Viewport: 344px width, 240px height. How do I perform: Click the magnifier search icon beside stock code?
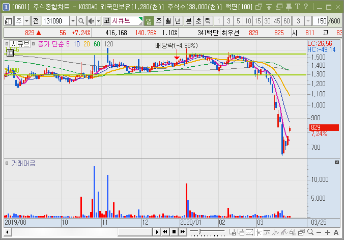tap(81, 21)
